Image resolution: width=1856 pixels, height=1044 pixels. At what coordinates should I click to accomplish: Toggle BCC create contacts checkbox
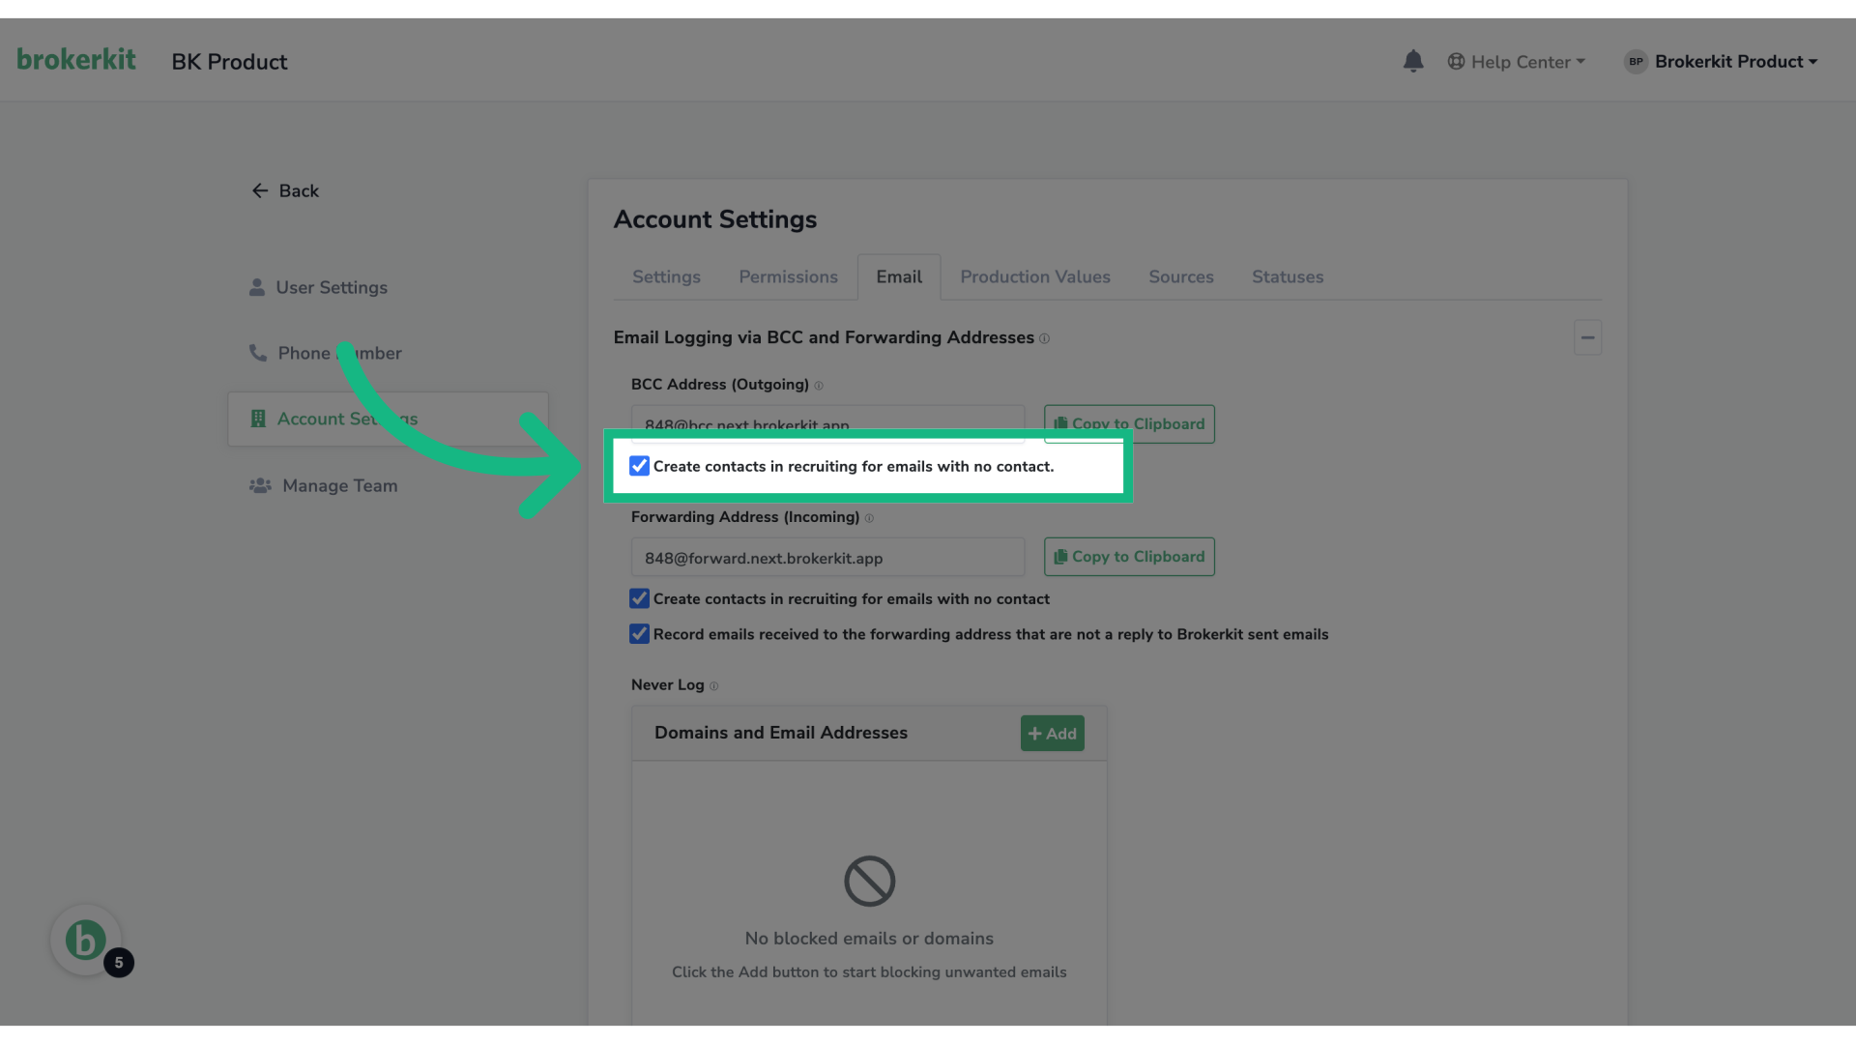pos(639,466)
